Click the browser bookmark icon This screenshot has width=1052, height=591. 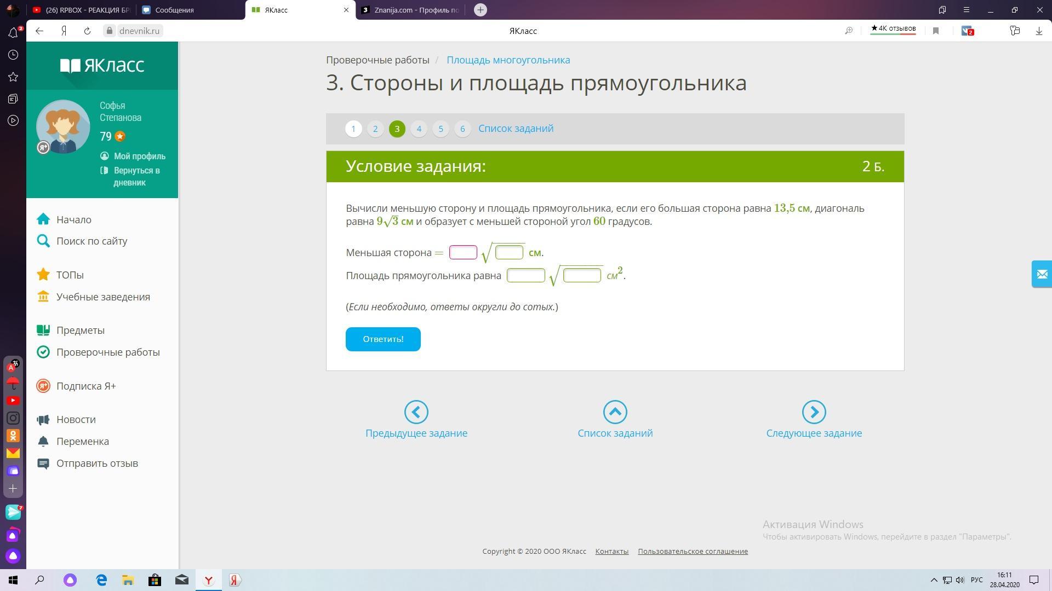[x=936, y=31]
